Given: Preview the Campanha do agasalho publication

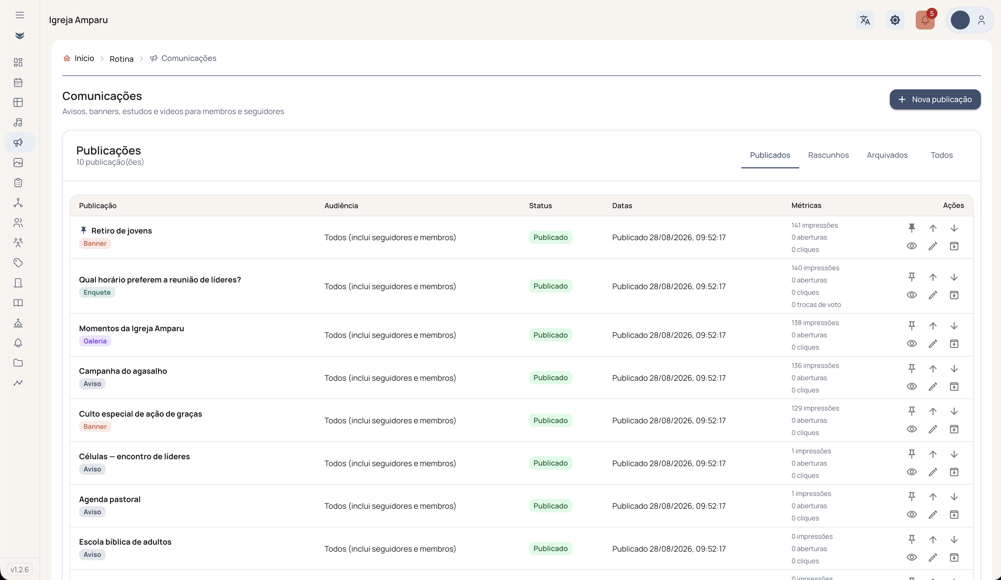Looking at the screenshot, I should (912, 386).
